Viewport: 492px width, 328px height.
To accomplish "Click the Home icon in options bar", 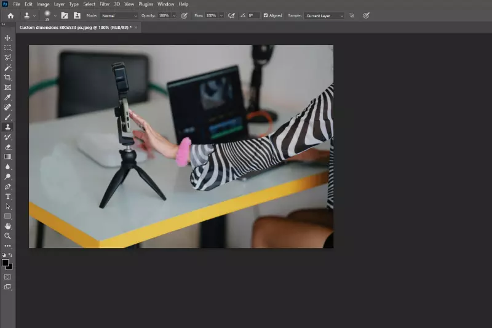I will 10,16.
